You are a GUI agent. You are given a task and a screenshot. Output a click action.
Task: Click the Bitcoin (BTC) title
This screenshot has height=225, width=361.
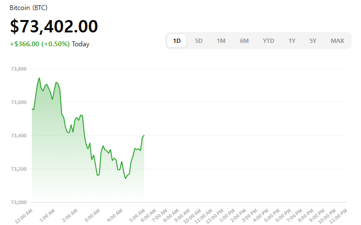click(x=29, y=8)
